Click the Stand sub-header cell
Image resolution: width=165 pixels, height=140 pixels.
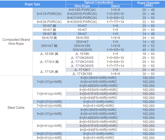coord(115,6)
